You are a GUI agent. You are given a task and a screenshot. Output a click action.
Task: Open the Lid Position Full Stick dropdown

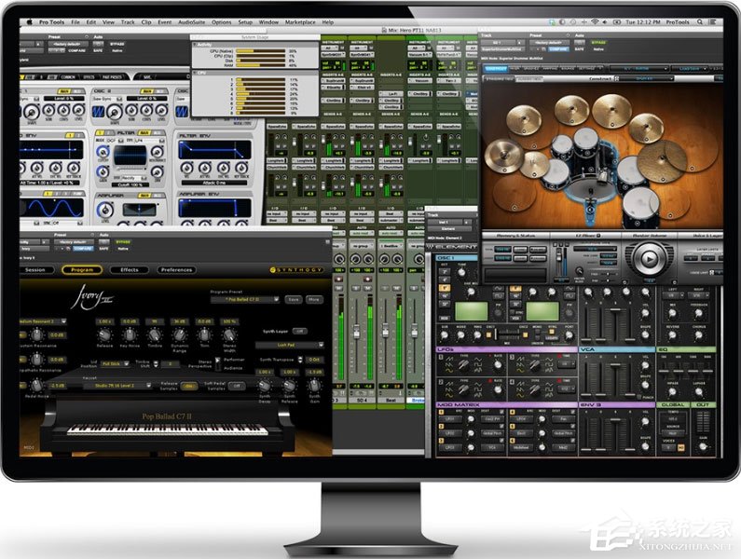click(116, 364)
